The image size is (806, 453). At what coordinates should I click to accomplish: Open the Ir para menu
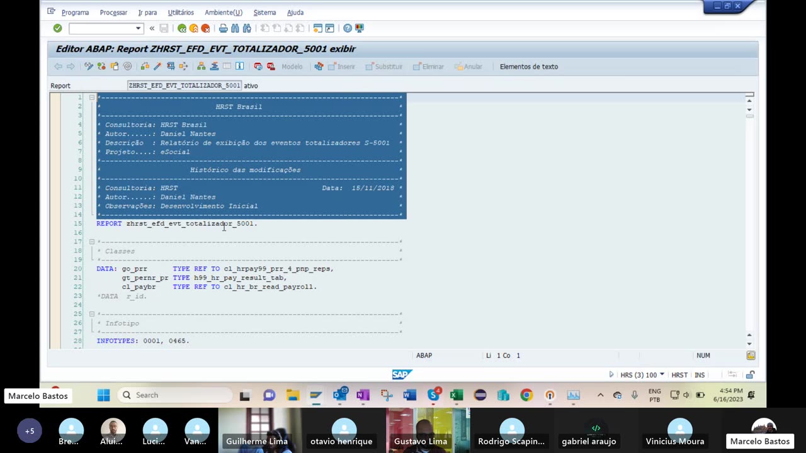pyautogui.click(x=147, y=13)
